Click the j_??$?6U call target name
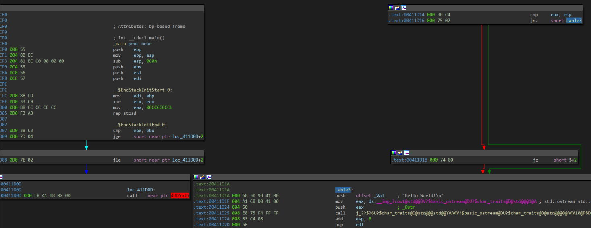This screenshot has height=228, width=591. point(473,213)
